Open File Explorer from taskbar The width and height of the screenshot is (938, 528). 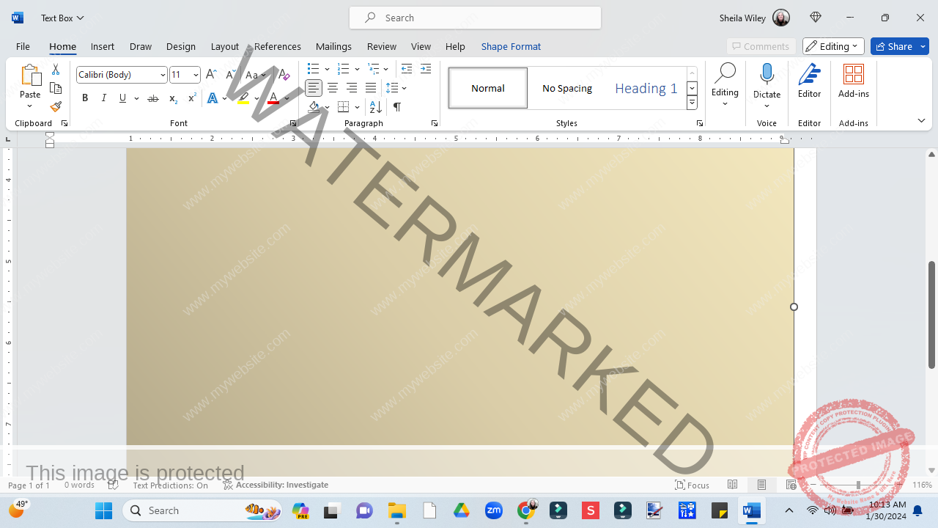coord(396,510)
